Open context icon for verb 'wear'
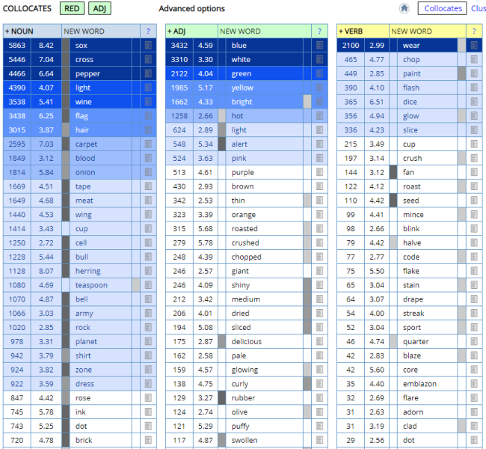 click(474, 46)
